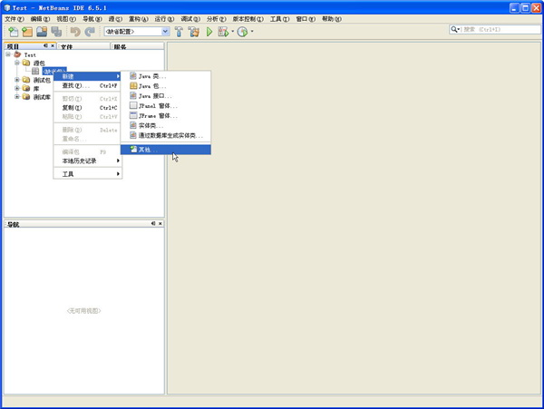This screenshot has height=409, width=544.
Task: Create a new JPanel 窗体
Action: click(x=166, y=105)
